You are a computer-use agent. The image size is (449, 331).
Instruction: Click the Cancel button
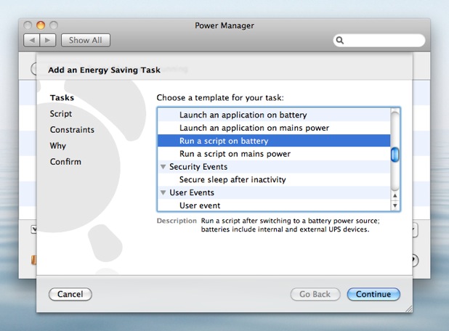[x=70, y=294]
